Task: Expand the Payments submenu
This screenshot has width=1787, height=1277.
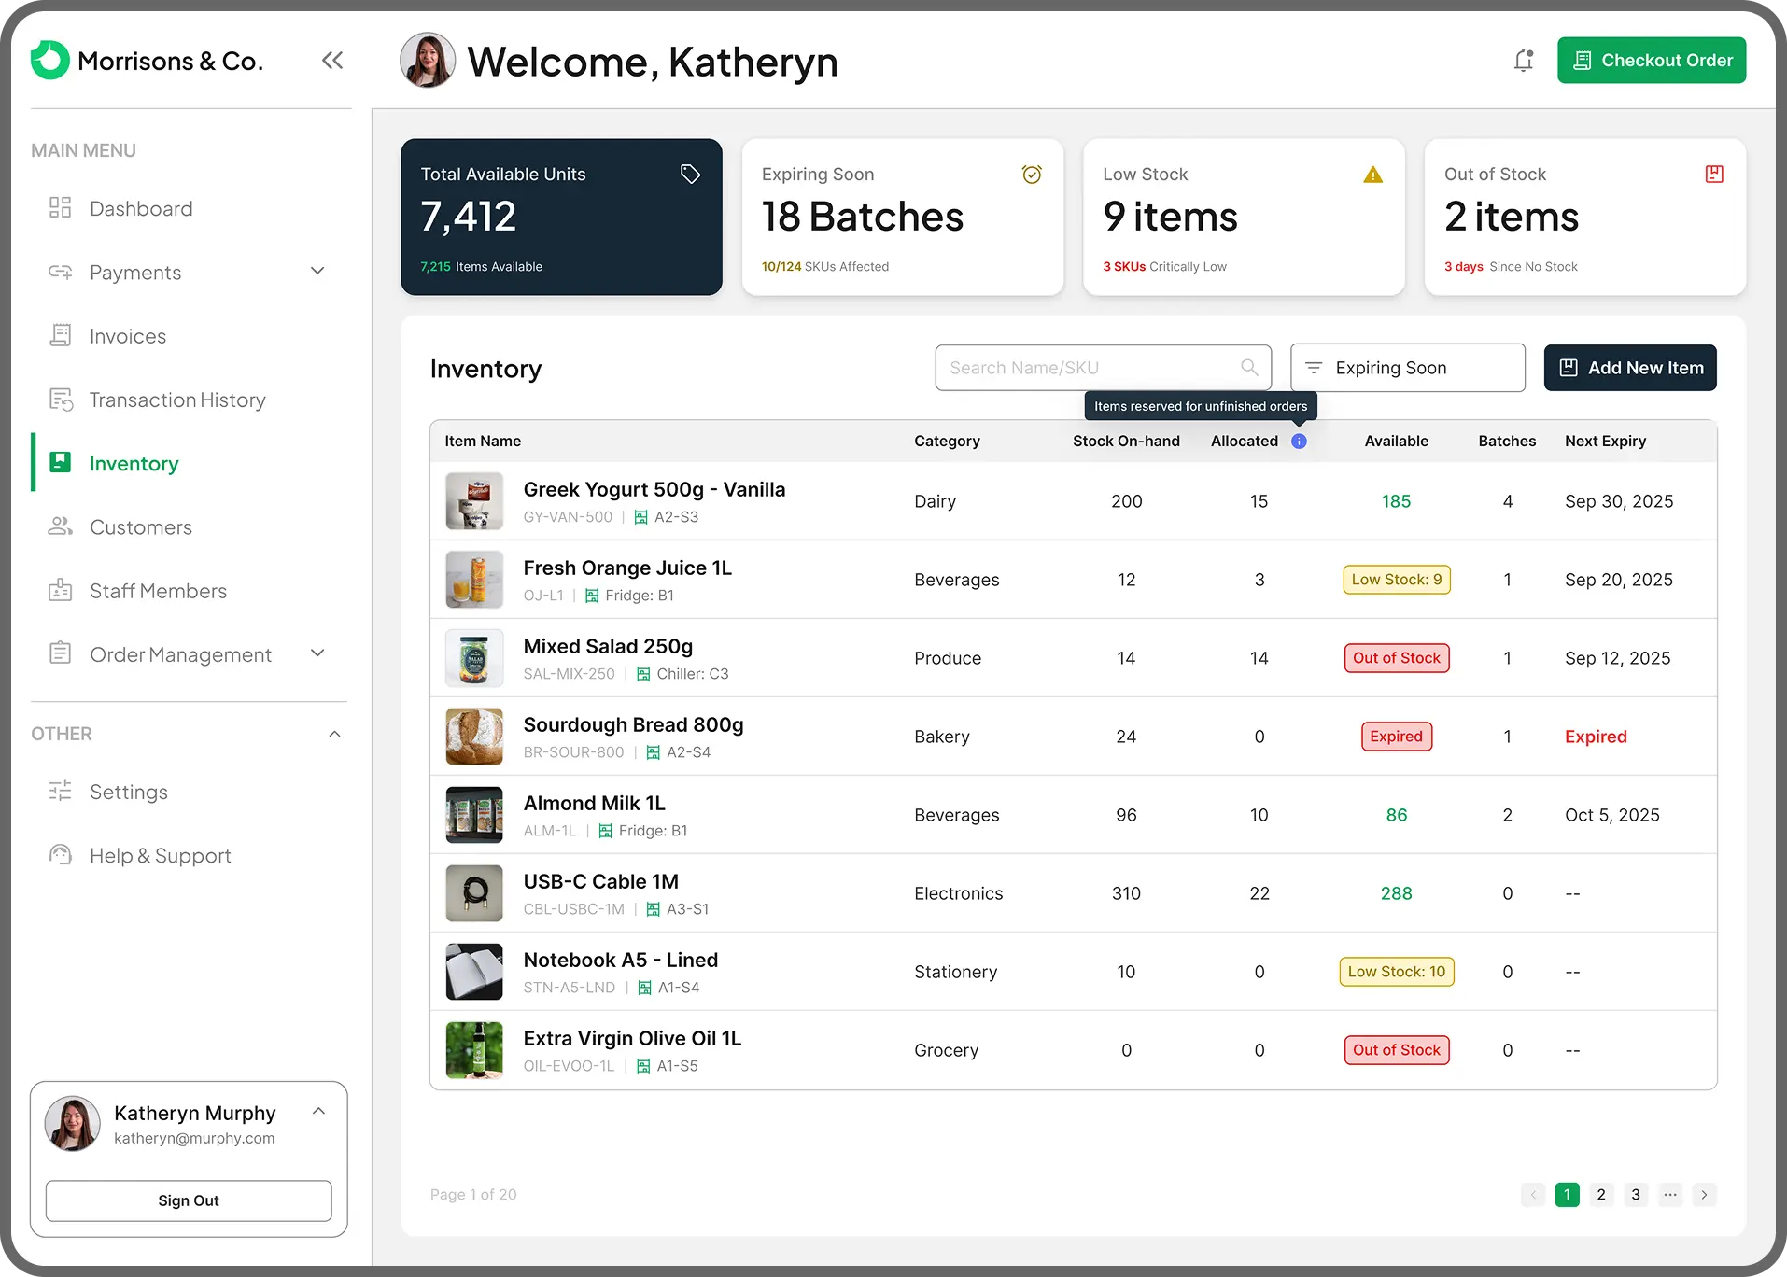Action: [317, 272]
